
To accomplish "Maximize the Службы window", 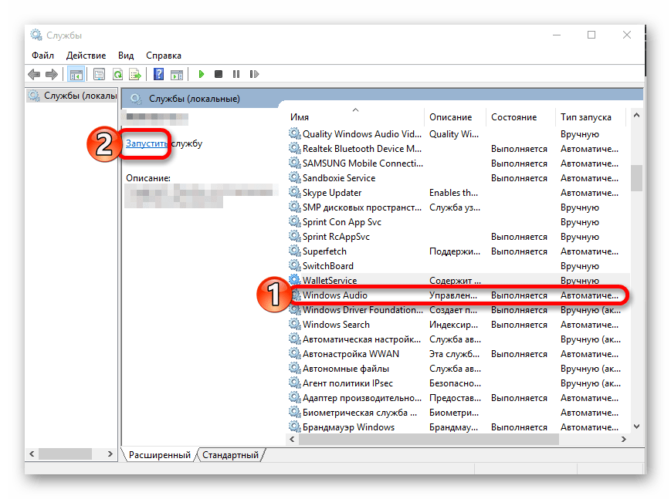I will point(591,35).
